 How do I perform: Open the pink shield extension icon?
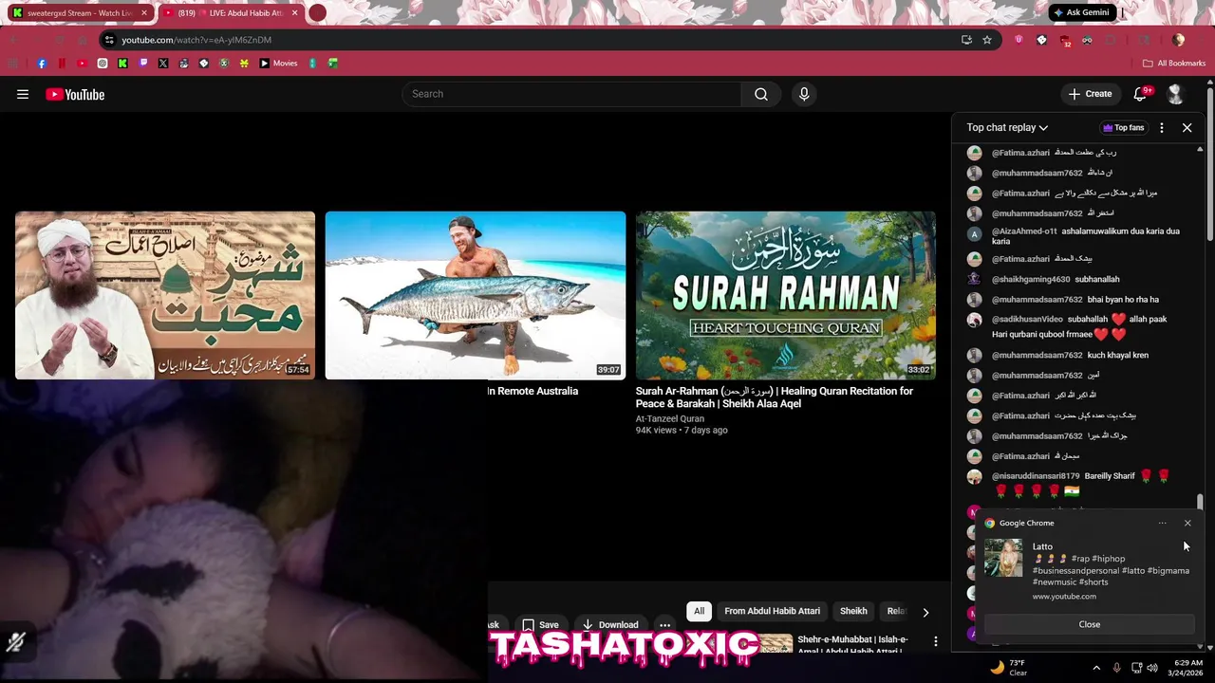[1019, 40]
